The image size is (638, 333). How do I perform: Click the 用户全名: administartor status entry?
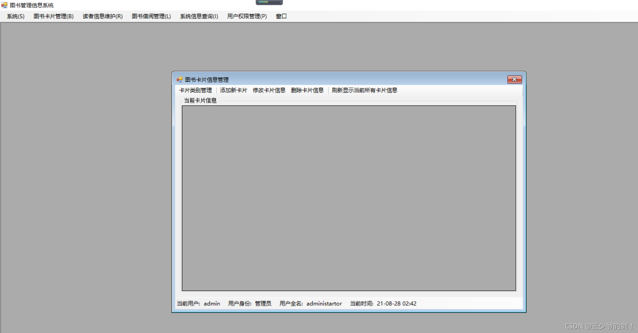(x=311, y=304)
